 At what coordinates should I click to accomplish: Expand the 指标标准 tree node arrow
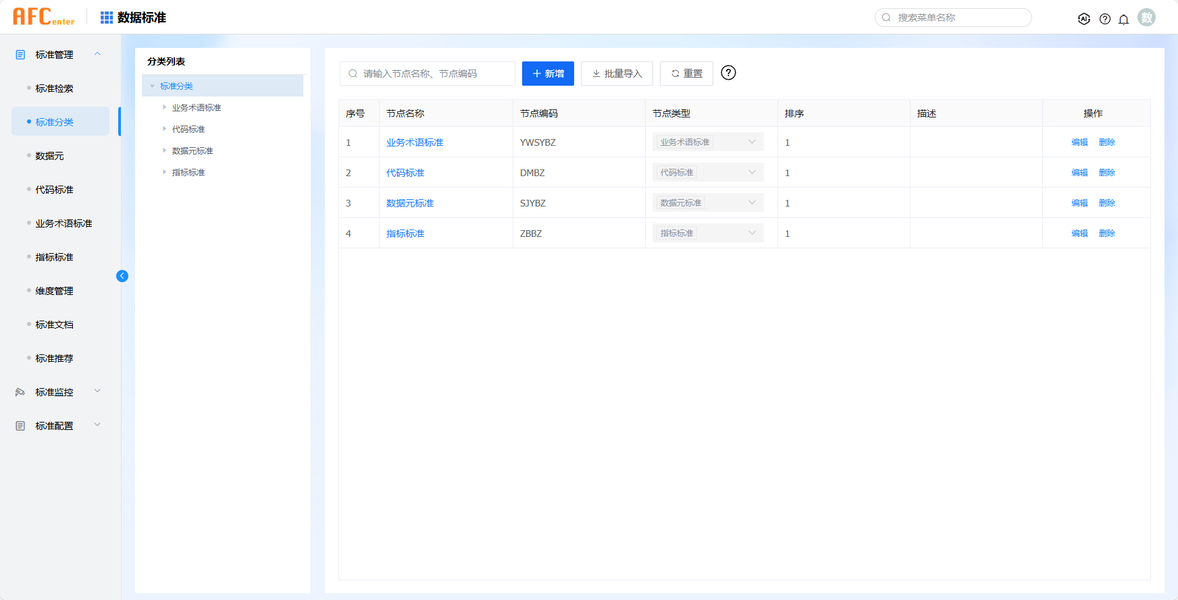click(164, 172)
